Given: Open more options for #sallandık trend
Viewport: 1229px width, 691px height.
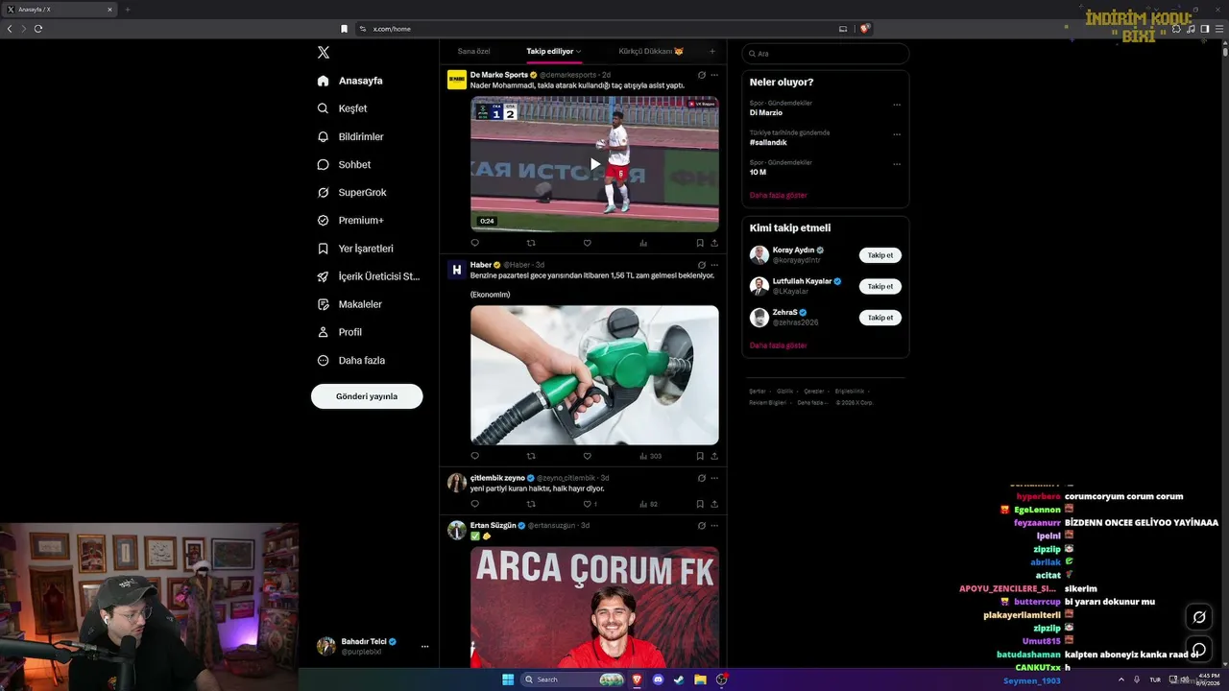Looking at the screenshot, I should tap(897, 134).
